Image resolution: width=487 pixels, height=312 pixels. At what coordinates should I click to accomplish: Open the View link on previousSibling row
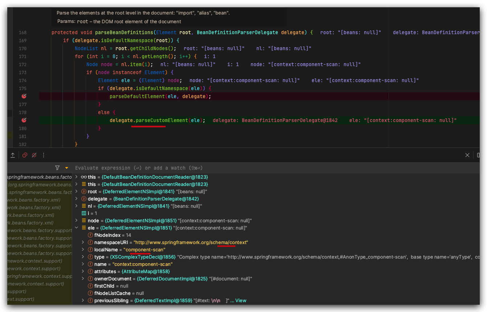coord(240,300)
